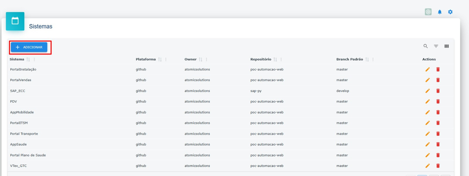Image resolution: width=469 pixels, height=176 pixels.
Task: Delete the AppSaude row
Action: tap(438, 144)
